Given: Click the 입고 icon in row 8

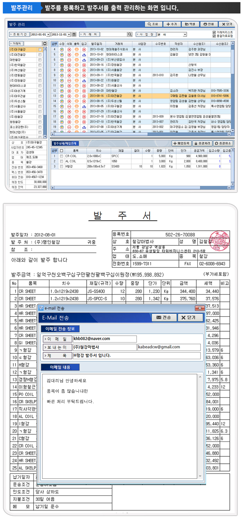Looking at the screenshot, I should coord(84,70).
